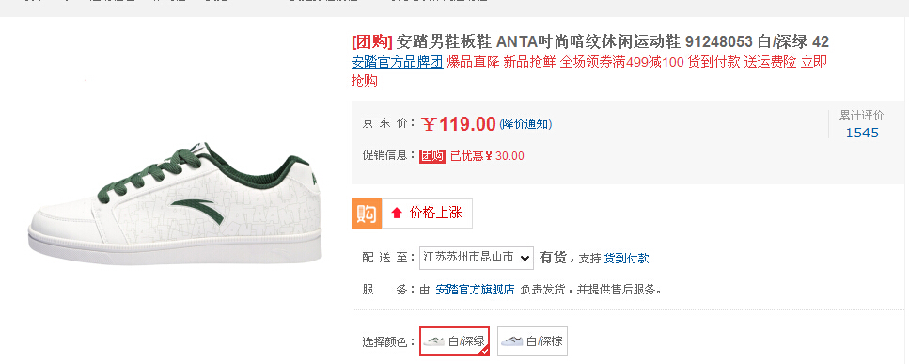The height and width of the screenshot is (364, 909).
Task: Click the 货到付款 payment link
Action: coord(626,259)
